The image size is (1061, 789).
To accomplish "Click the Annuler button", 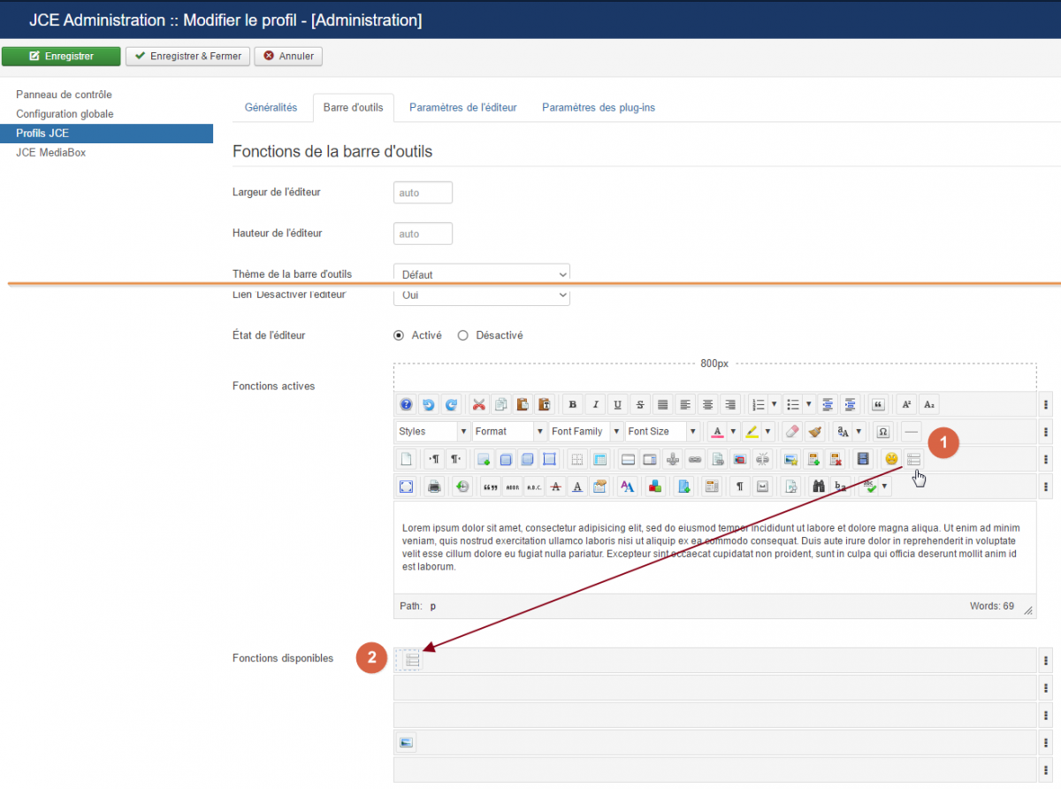I will pyautogui.click(x=288, y=56).
